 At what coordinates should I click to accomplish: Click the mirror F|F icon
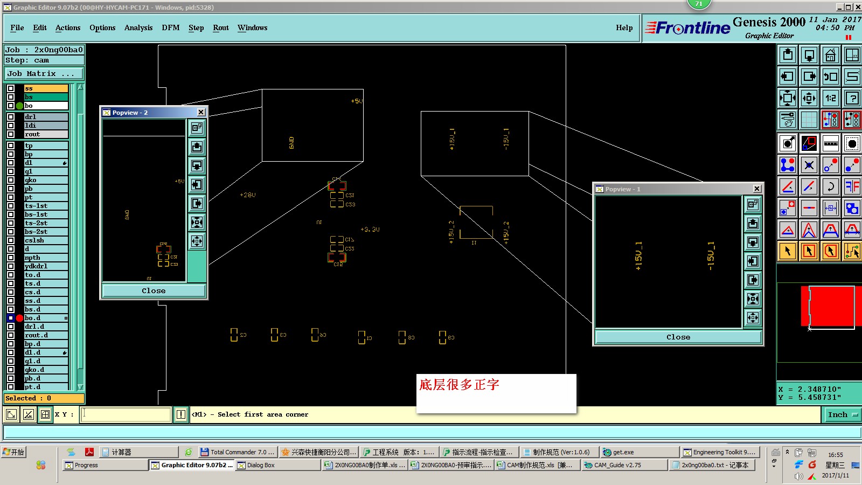852,186
